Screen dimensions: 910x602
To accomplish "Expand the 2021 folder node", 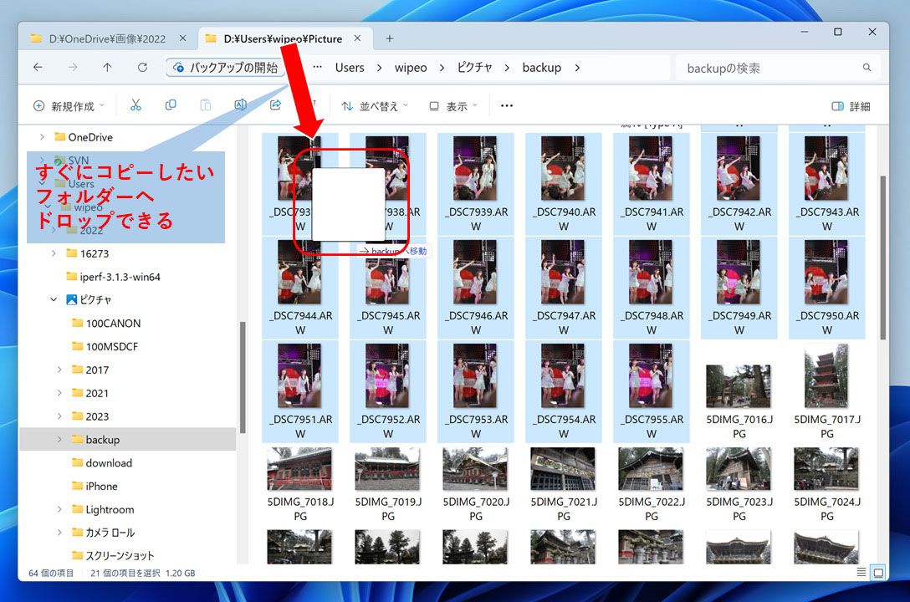I will (x=59, y=393).
